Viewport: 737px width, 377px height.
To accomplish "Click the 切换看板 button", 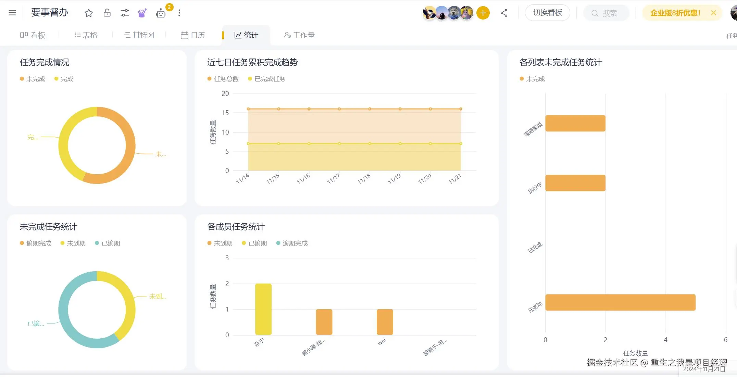I will click(547, 13).
